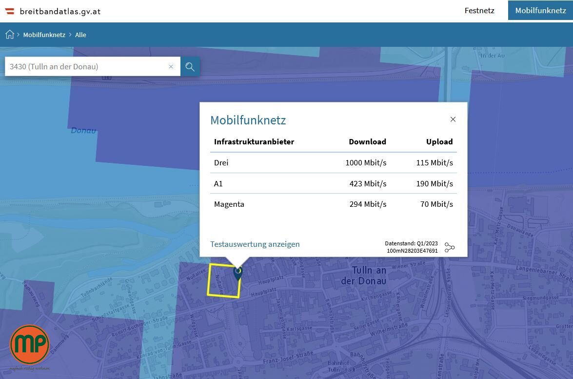Image resolution: width=573 pixels, height=379 pixels.
Task: Switch to the Festnetz tab
Action: [x=479, y=11]
